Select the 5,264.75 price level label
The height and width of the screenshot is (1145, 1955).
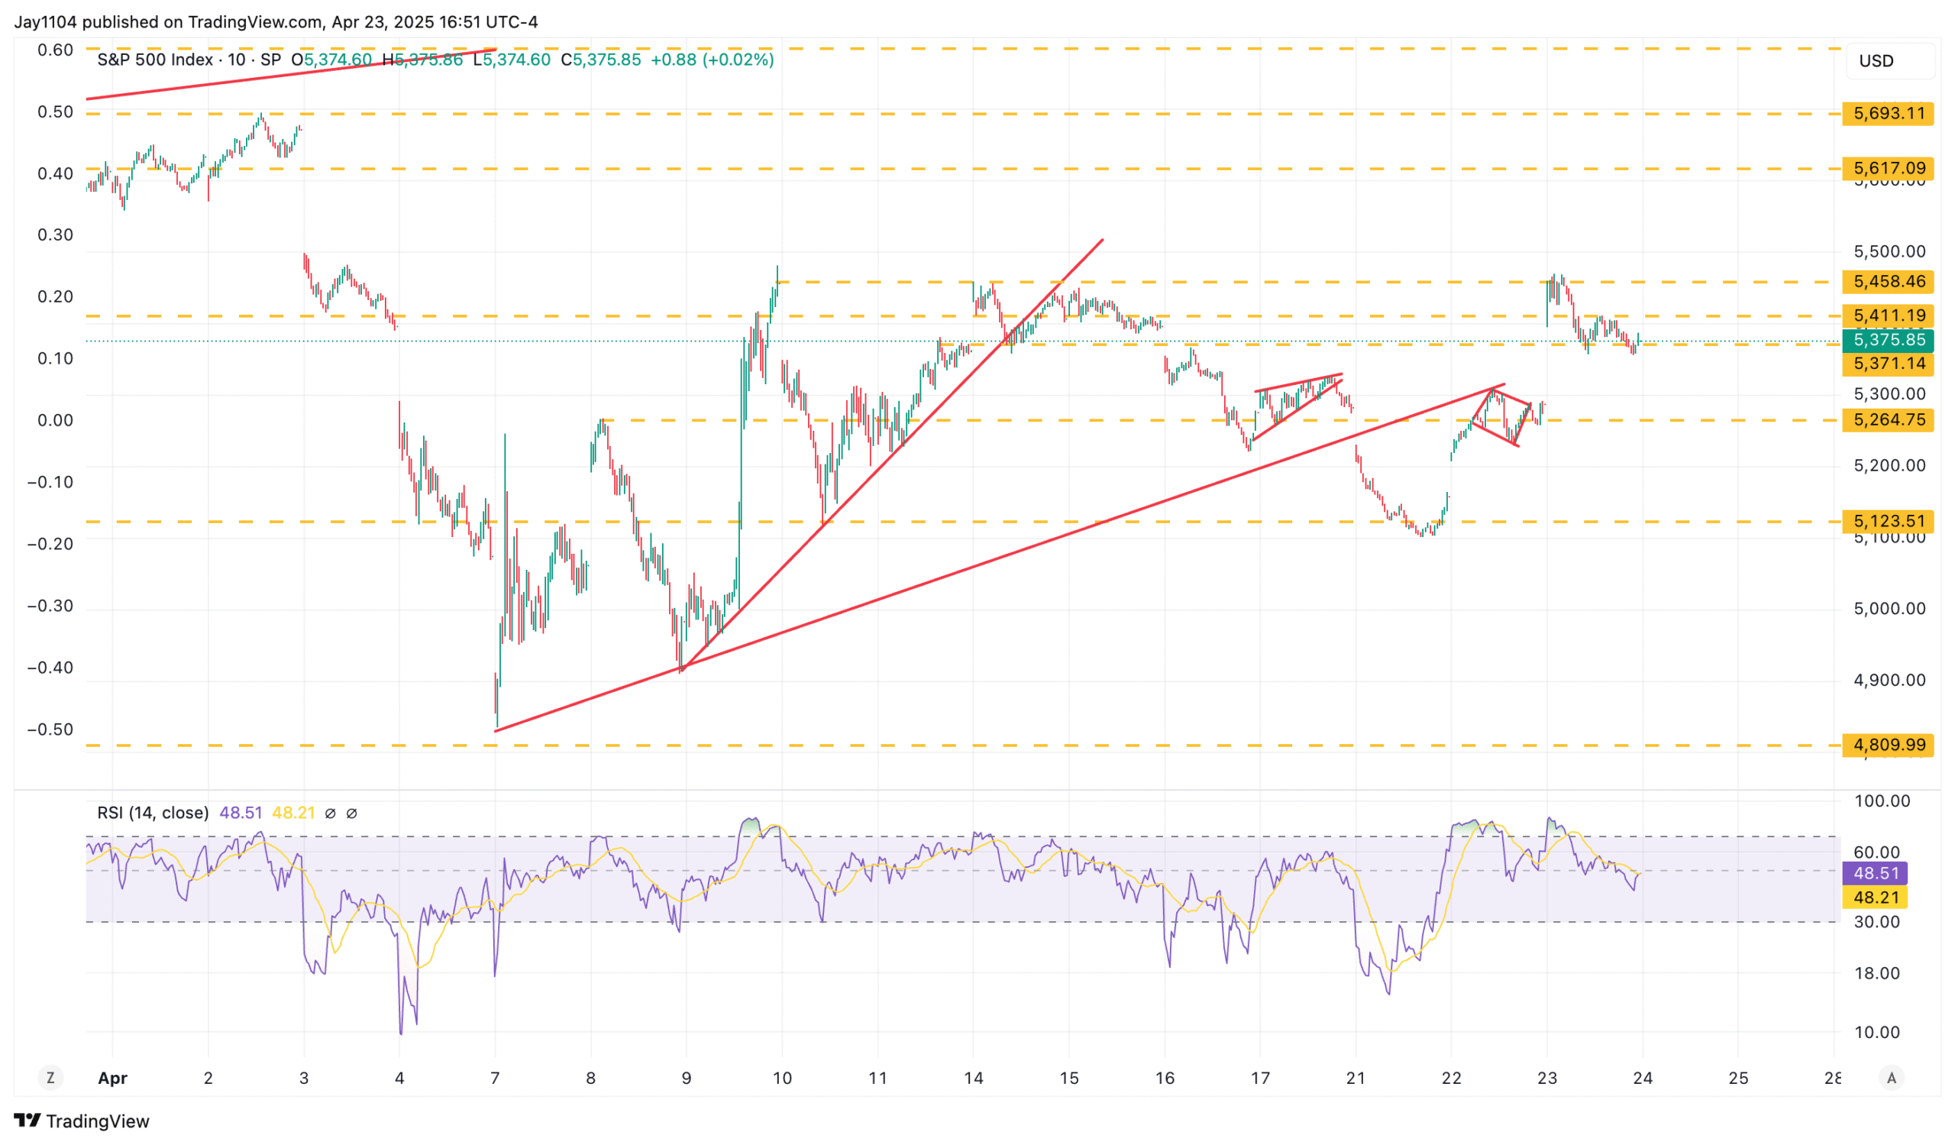tap(1889, 419)
